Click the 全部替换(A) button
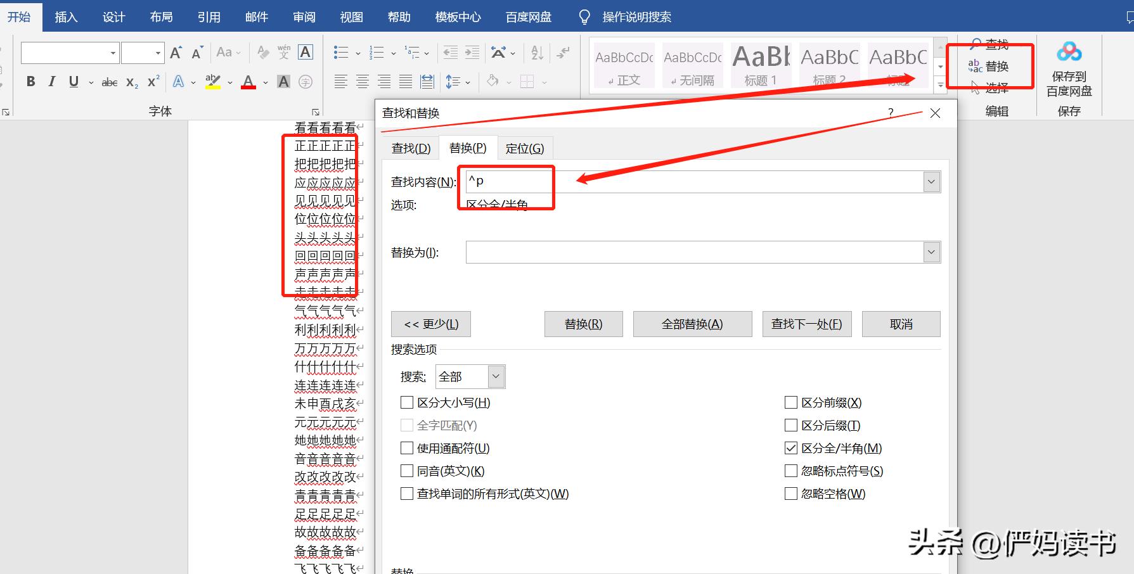The height and width of the screenshot is (574, 1134). (692, 324)
